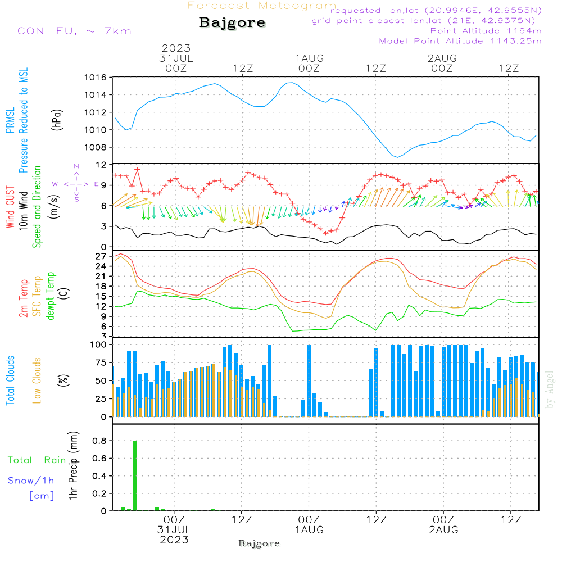Screen dimensions: 562x562
Task: Click the 1012 pressure axis value
Action: pyautogui.click(x=96, y=112)
